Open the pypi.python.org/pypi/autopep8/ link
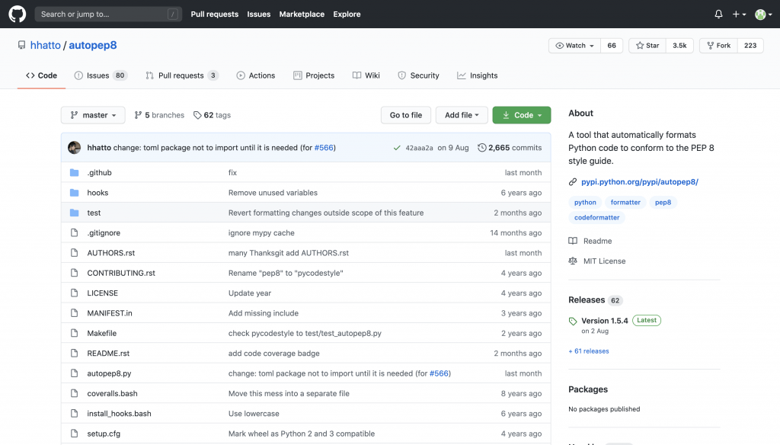Screen dimensions: 780x445 click(640, 181)
